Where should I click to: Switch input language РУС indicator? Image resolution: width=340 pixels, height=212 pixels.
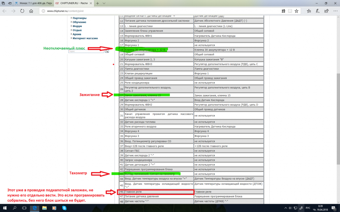[x=308, y=208]
